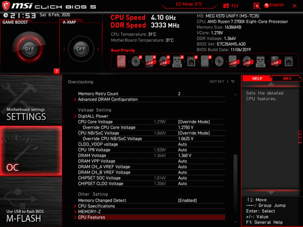This screenshot has width=303, height=227.
Task: Click the back arrow beside HOT KEY
Action: point(233,81)
